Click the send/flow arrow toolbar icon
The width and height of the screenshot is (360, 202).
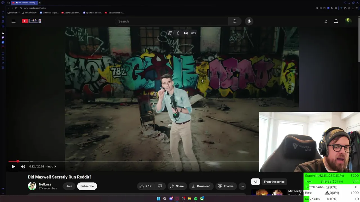click(332, 8)
